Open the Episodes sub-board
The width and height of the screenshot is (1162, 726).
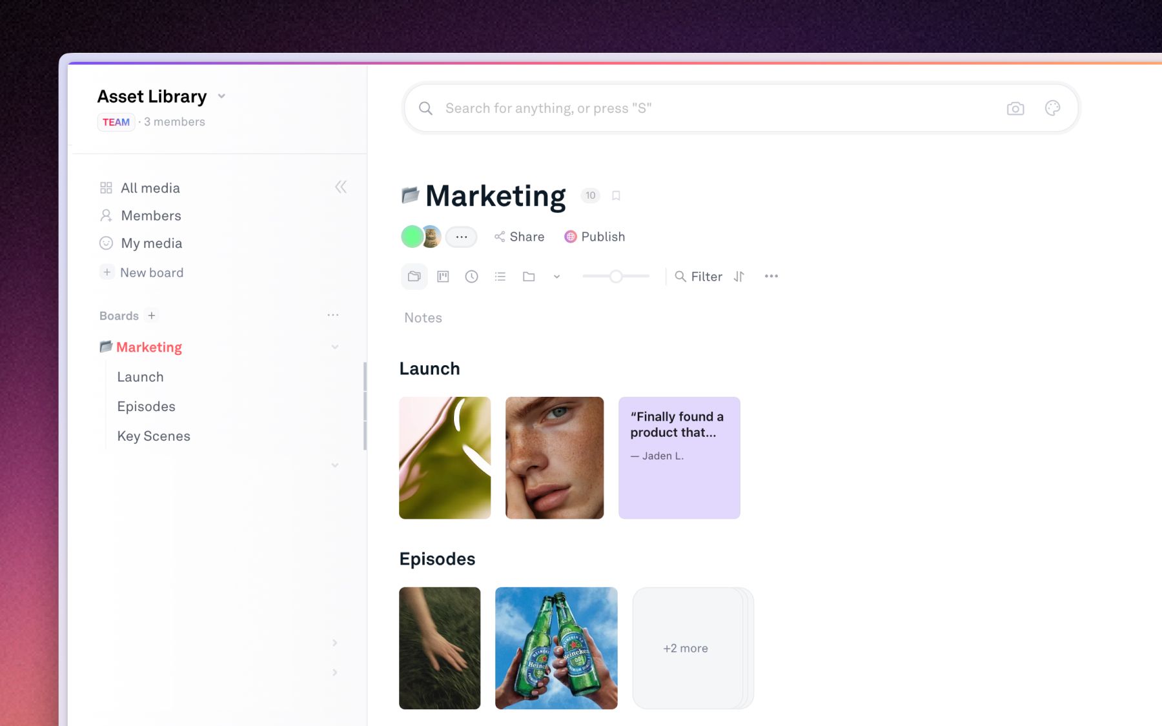pos(147,407)
